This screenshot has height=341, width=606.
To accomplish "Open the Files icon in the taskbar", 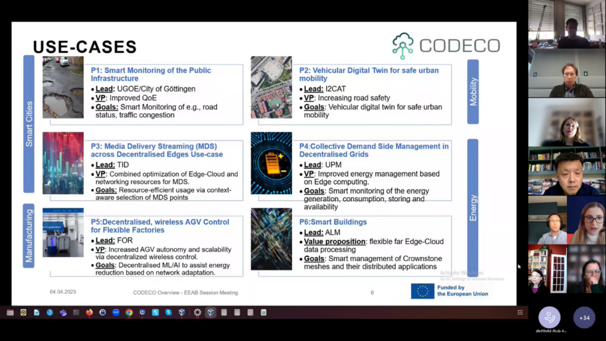I will coord(10,313).
